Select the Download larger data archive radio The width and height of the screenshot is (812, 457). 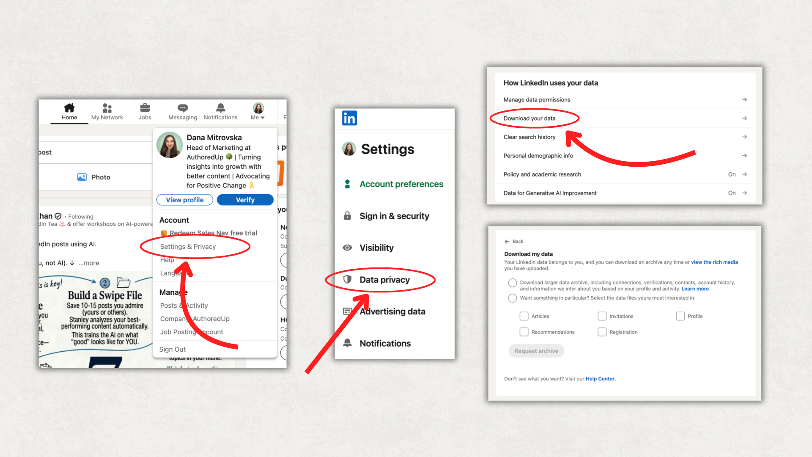point(513,283)
